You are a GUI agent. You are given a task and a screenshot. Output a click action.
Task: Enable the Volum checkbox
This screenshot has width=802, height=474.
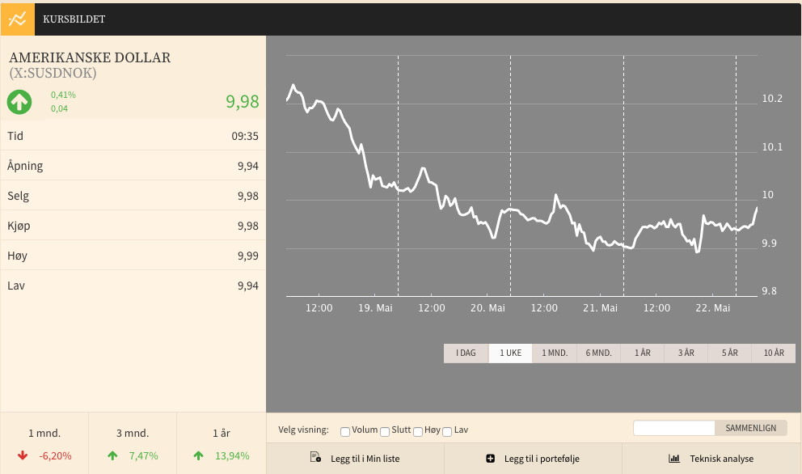[345, 431]
